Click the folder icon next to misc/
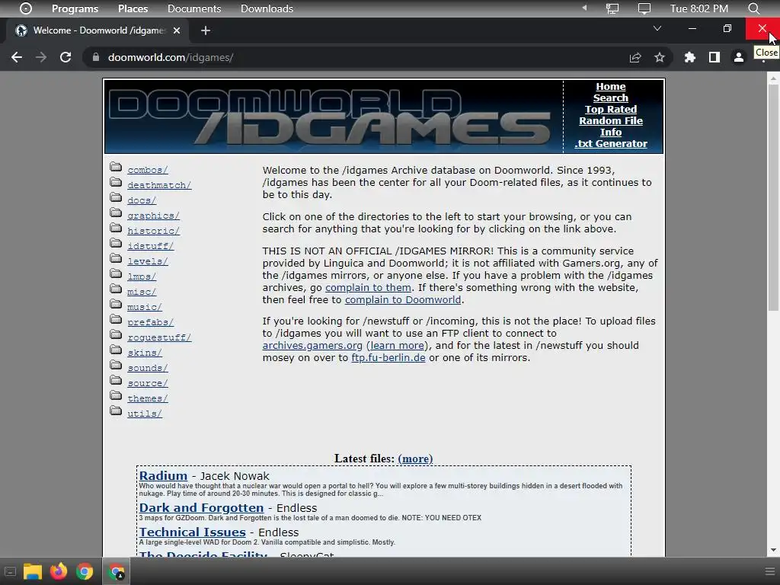This screenshot has height=585, width=780. click(116, 289)
